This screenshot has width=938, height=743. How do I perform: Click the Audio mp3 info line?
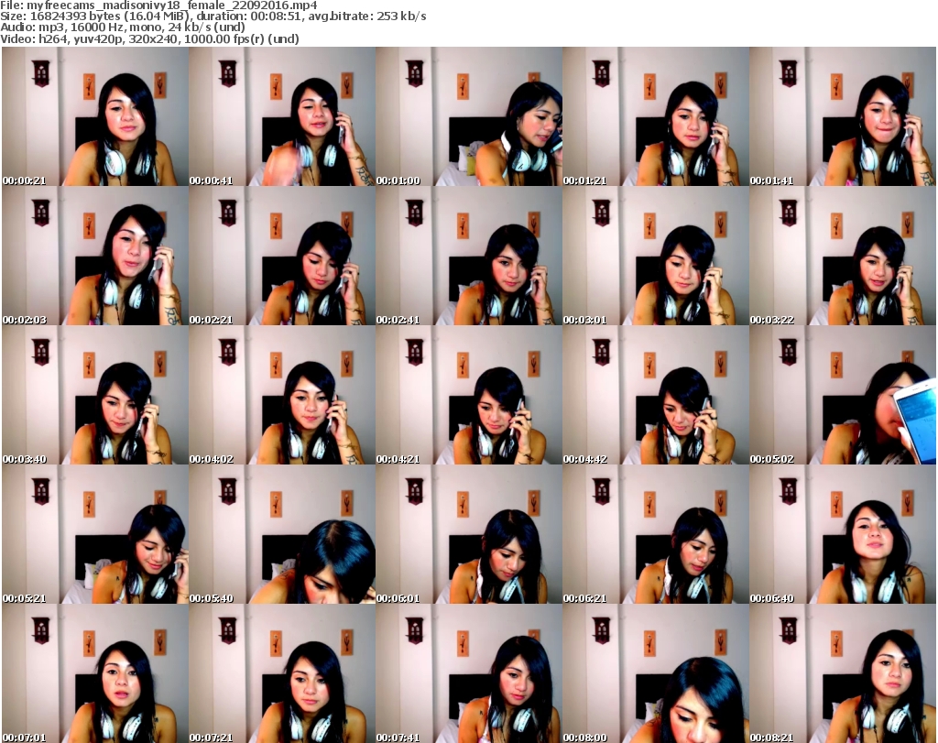(x=123, y=27)
